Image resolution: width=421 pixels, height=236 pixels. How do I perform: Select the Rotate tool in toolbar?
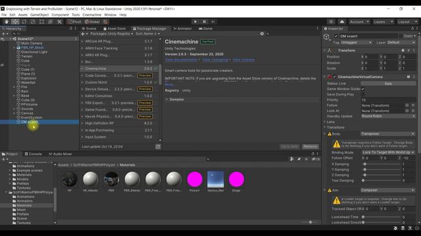(x=24, y=22)
